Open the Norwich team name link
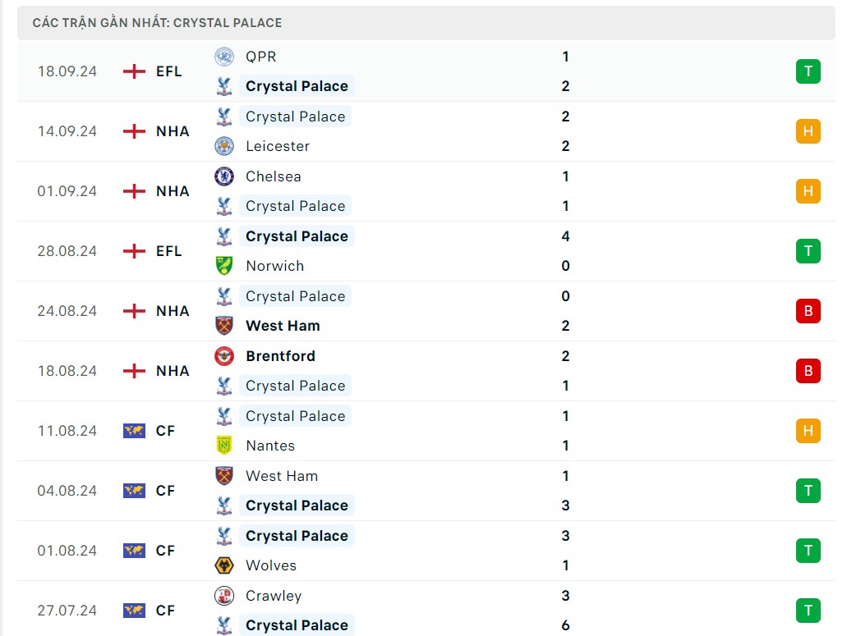Screen dimensions: 847x636 (274, 266)
